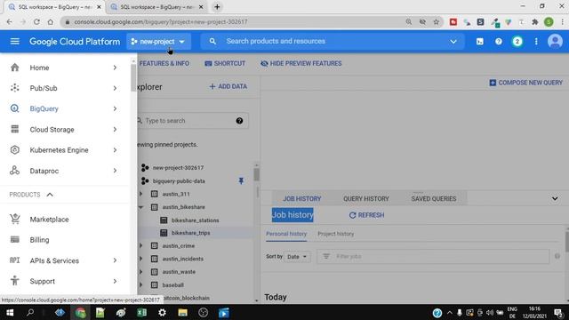Screen dimensions: 569x320
Task: Click the ADD DATA button
Action: pyautogui.click(x=228, y=86)
